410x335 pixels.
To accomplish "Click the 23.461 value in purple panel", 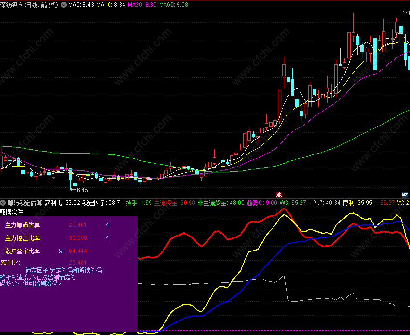I will point(78,263).
